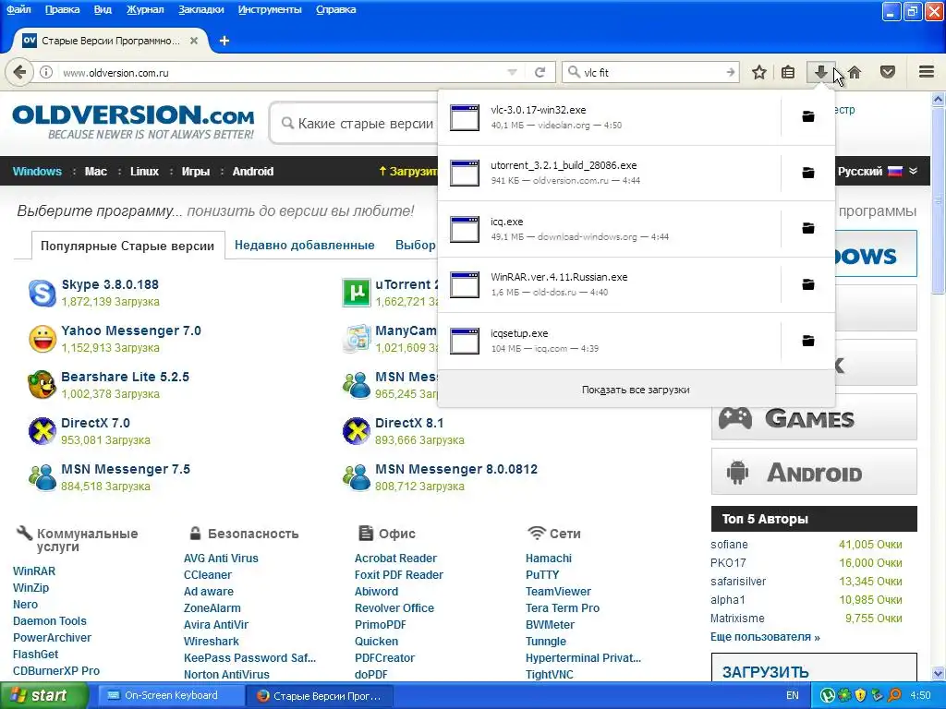The image size is (946, 709).
Task: Click Еще пользователя link
Action: [x=765, y=637]
